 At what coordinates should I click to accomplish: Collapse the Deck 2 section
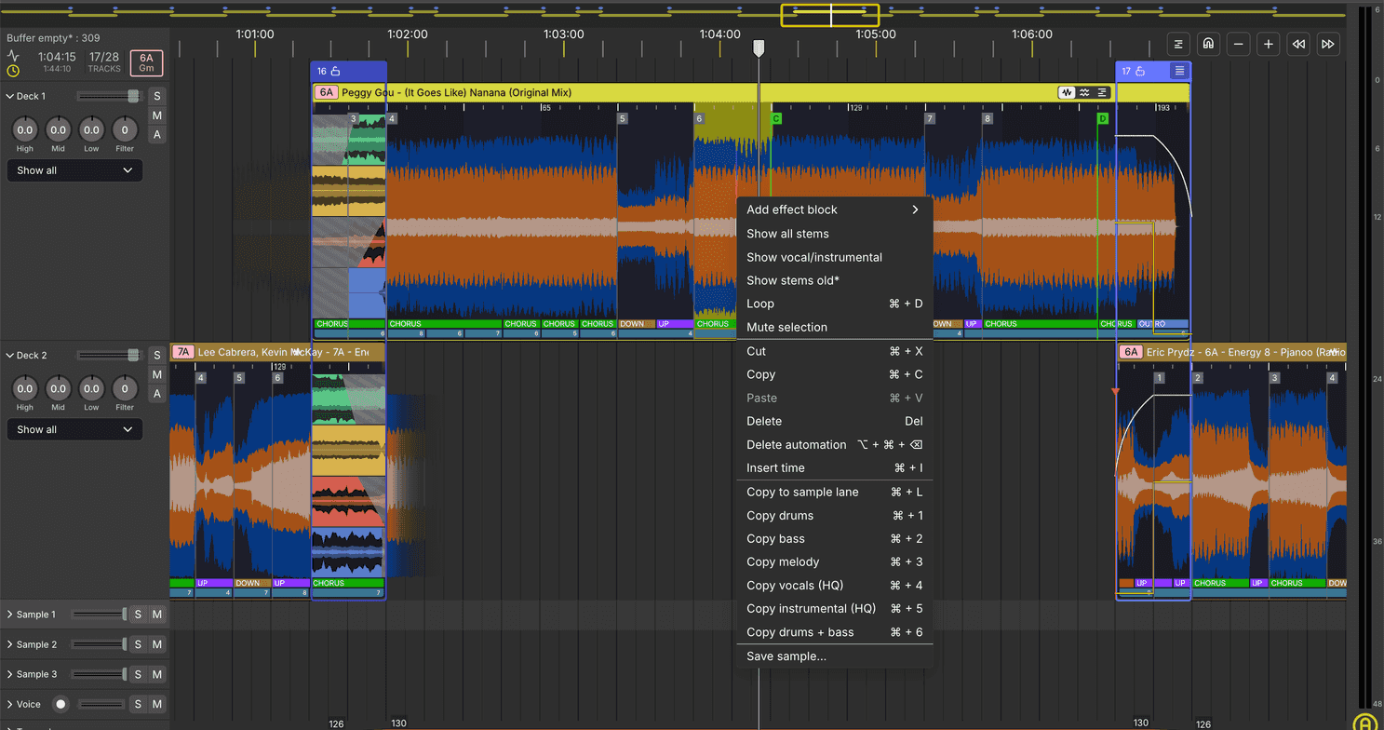pyautogui.click(x=9, y=355)
